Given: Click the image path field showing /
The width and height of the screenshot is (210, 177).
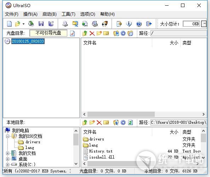Looking at the screenshot, I should click(x=179, y=33).
